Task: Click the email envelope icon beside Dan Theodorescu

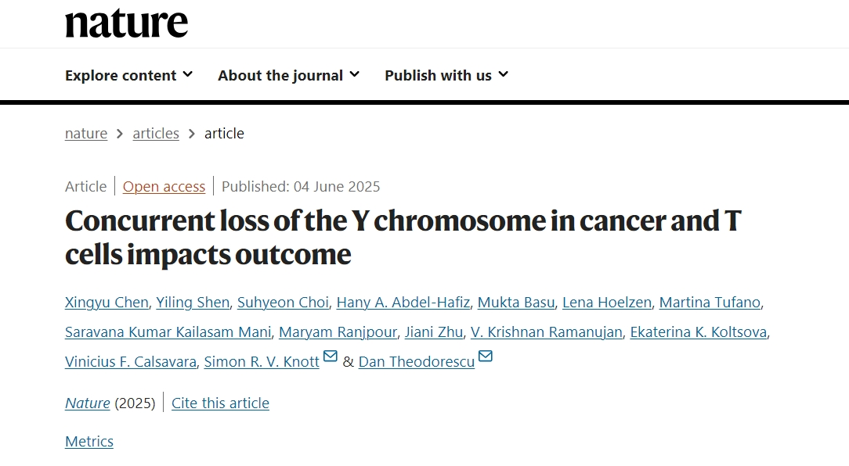Action: [x=486, y=357]
